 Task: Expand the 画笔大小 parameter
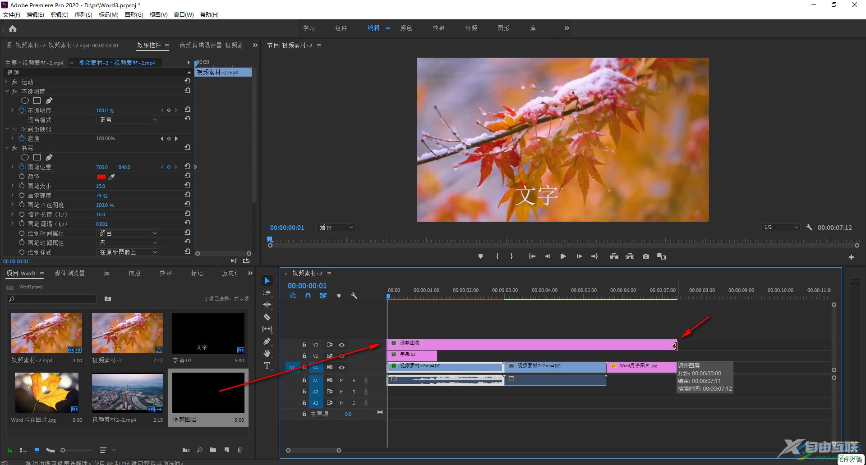(x=13, y=186)
